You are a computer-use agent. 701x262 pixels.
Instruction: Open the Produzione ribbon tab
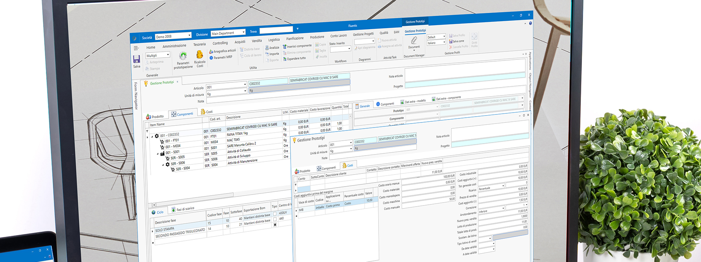317,37
